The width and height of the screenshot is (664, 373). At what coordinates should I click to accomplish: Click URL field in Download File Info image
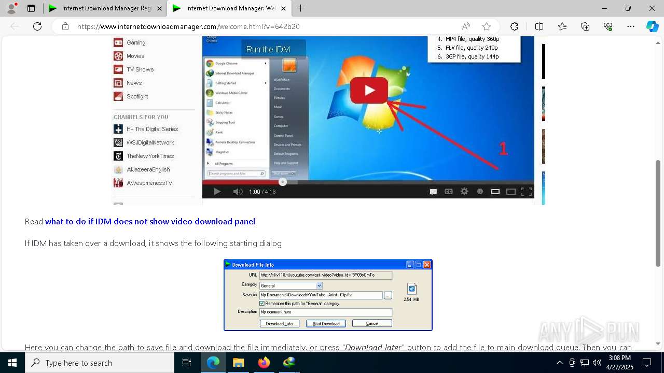coord(326,275)
